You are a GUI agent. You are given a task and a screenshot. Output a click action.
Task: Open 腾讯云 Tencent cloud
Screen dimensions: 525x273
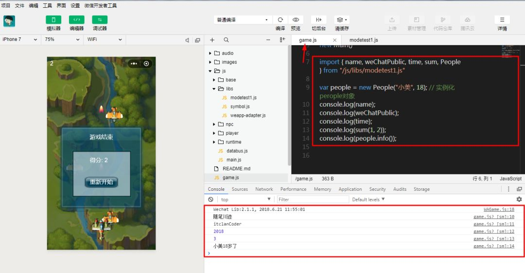tap(468, 20)
